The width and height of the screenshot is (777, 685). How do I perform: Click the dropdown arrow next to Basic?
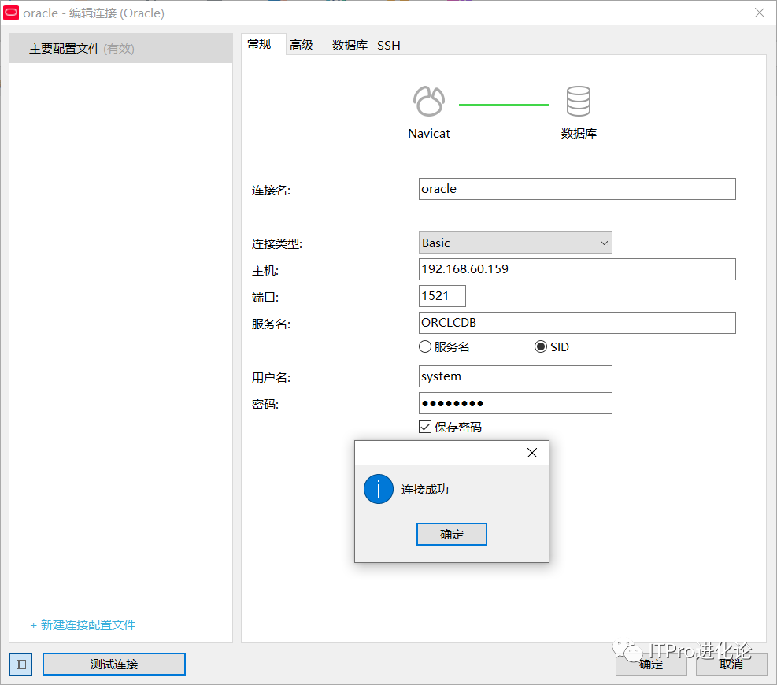pyautogui.click(x=605, y=243)
